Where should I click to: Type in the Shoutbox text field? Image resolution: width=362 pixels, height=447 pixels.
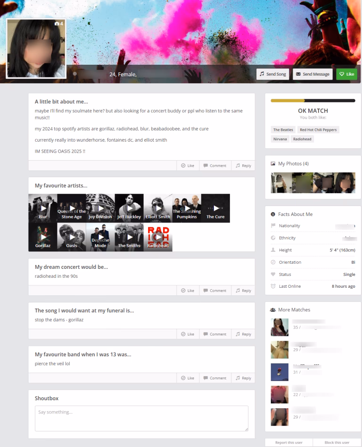click(141, 418)
